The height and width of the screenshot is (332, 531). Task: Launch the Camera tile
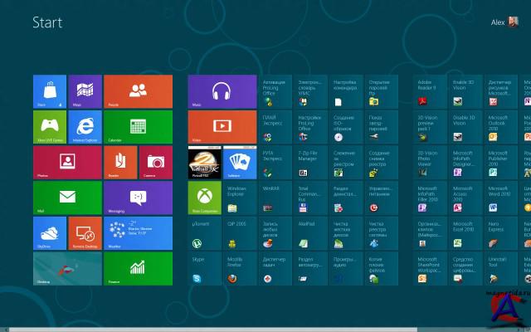coord(156,163)
